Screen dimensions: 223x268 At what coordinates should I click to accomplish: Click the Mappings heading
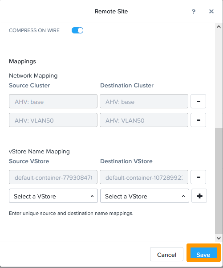coord(22,62)
